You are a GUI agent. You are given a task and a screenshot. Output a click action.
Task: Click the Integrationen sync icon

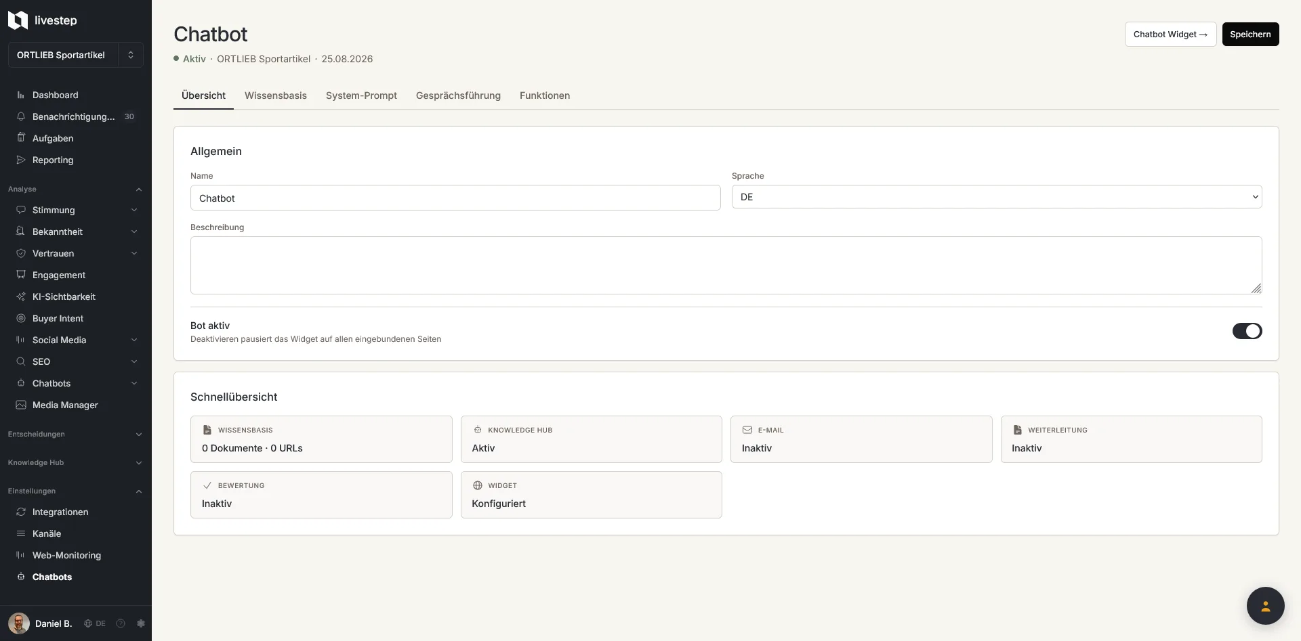[21, 512]
